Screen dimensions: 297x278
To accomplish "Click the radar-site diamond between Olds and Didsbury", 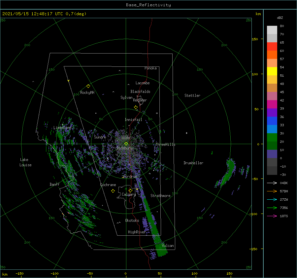I will click(x=126, y=144).
